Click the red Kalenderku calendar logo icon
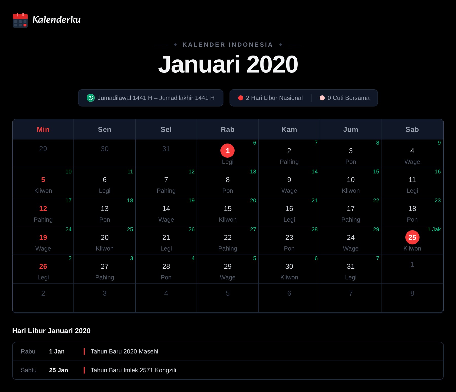 (x=20, y=20)
